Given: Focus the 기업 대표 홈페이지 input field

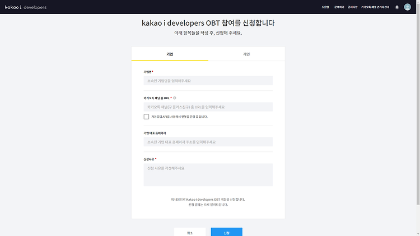Looking at the screenshot, I should (208, 142).
